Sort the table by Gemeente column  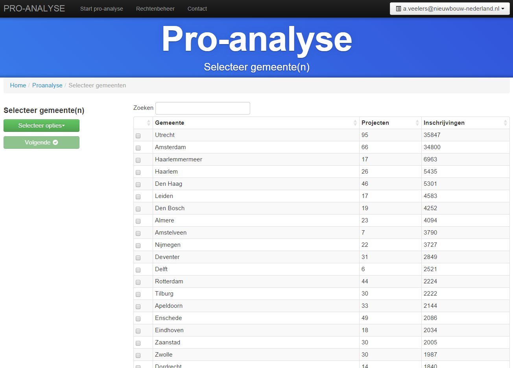point(256,123)
